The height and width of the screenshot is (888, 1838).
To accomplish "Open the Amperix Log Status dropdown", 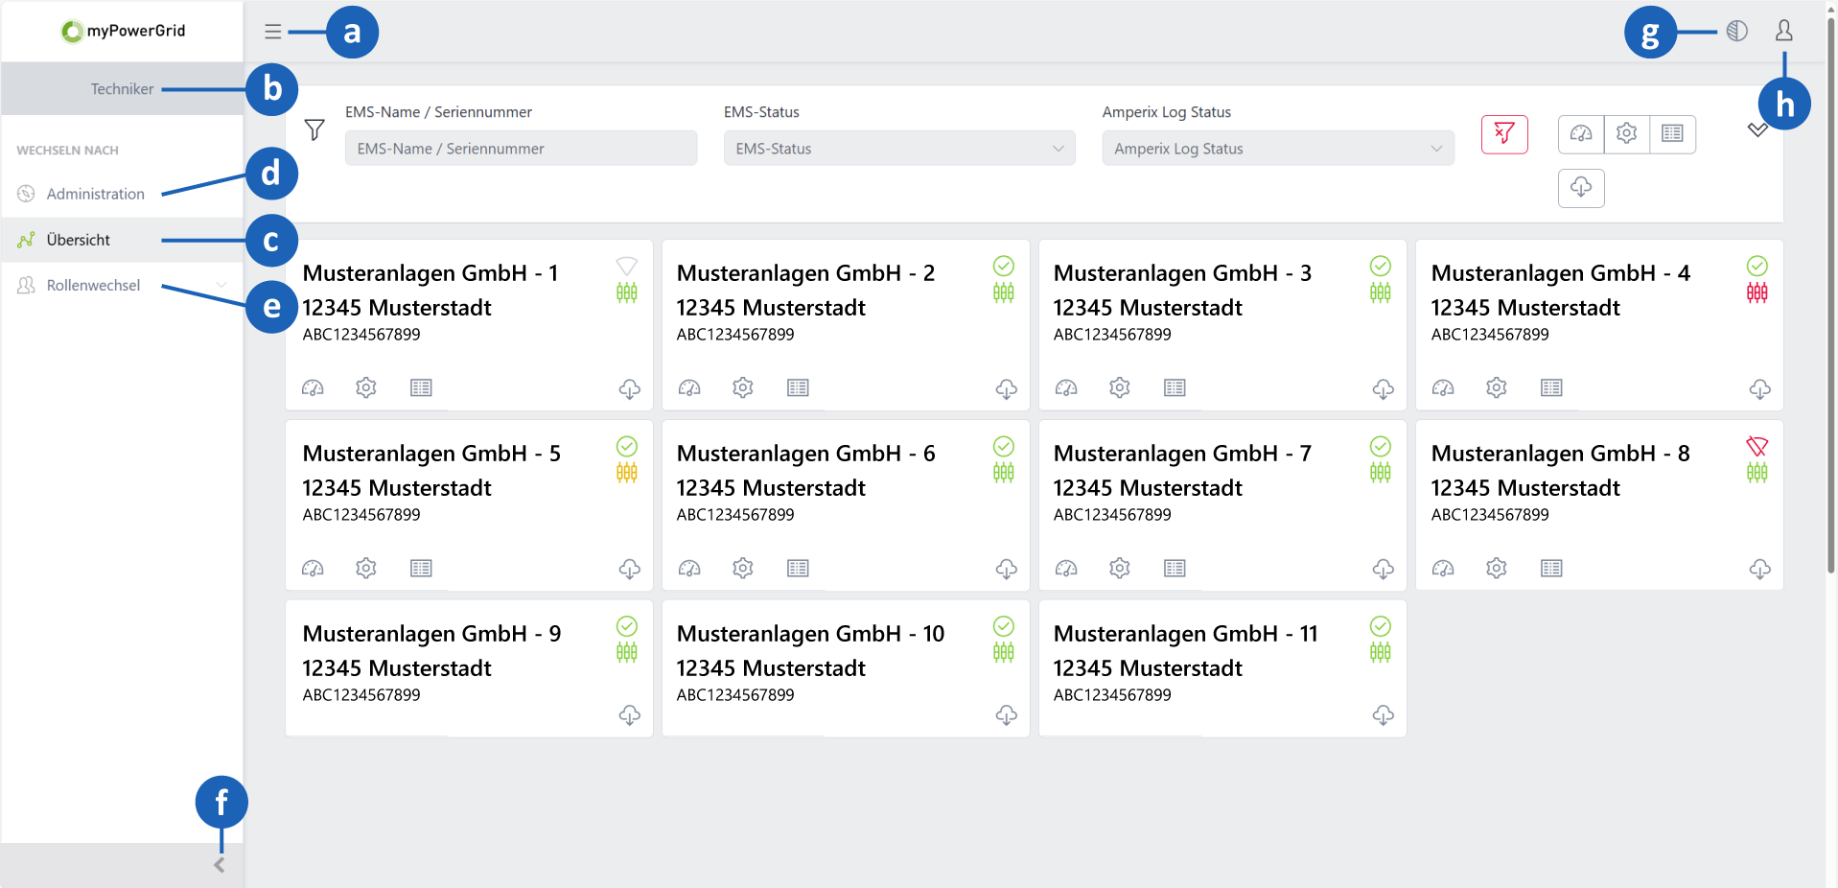I will coord(1277,149).
